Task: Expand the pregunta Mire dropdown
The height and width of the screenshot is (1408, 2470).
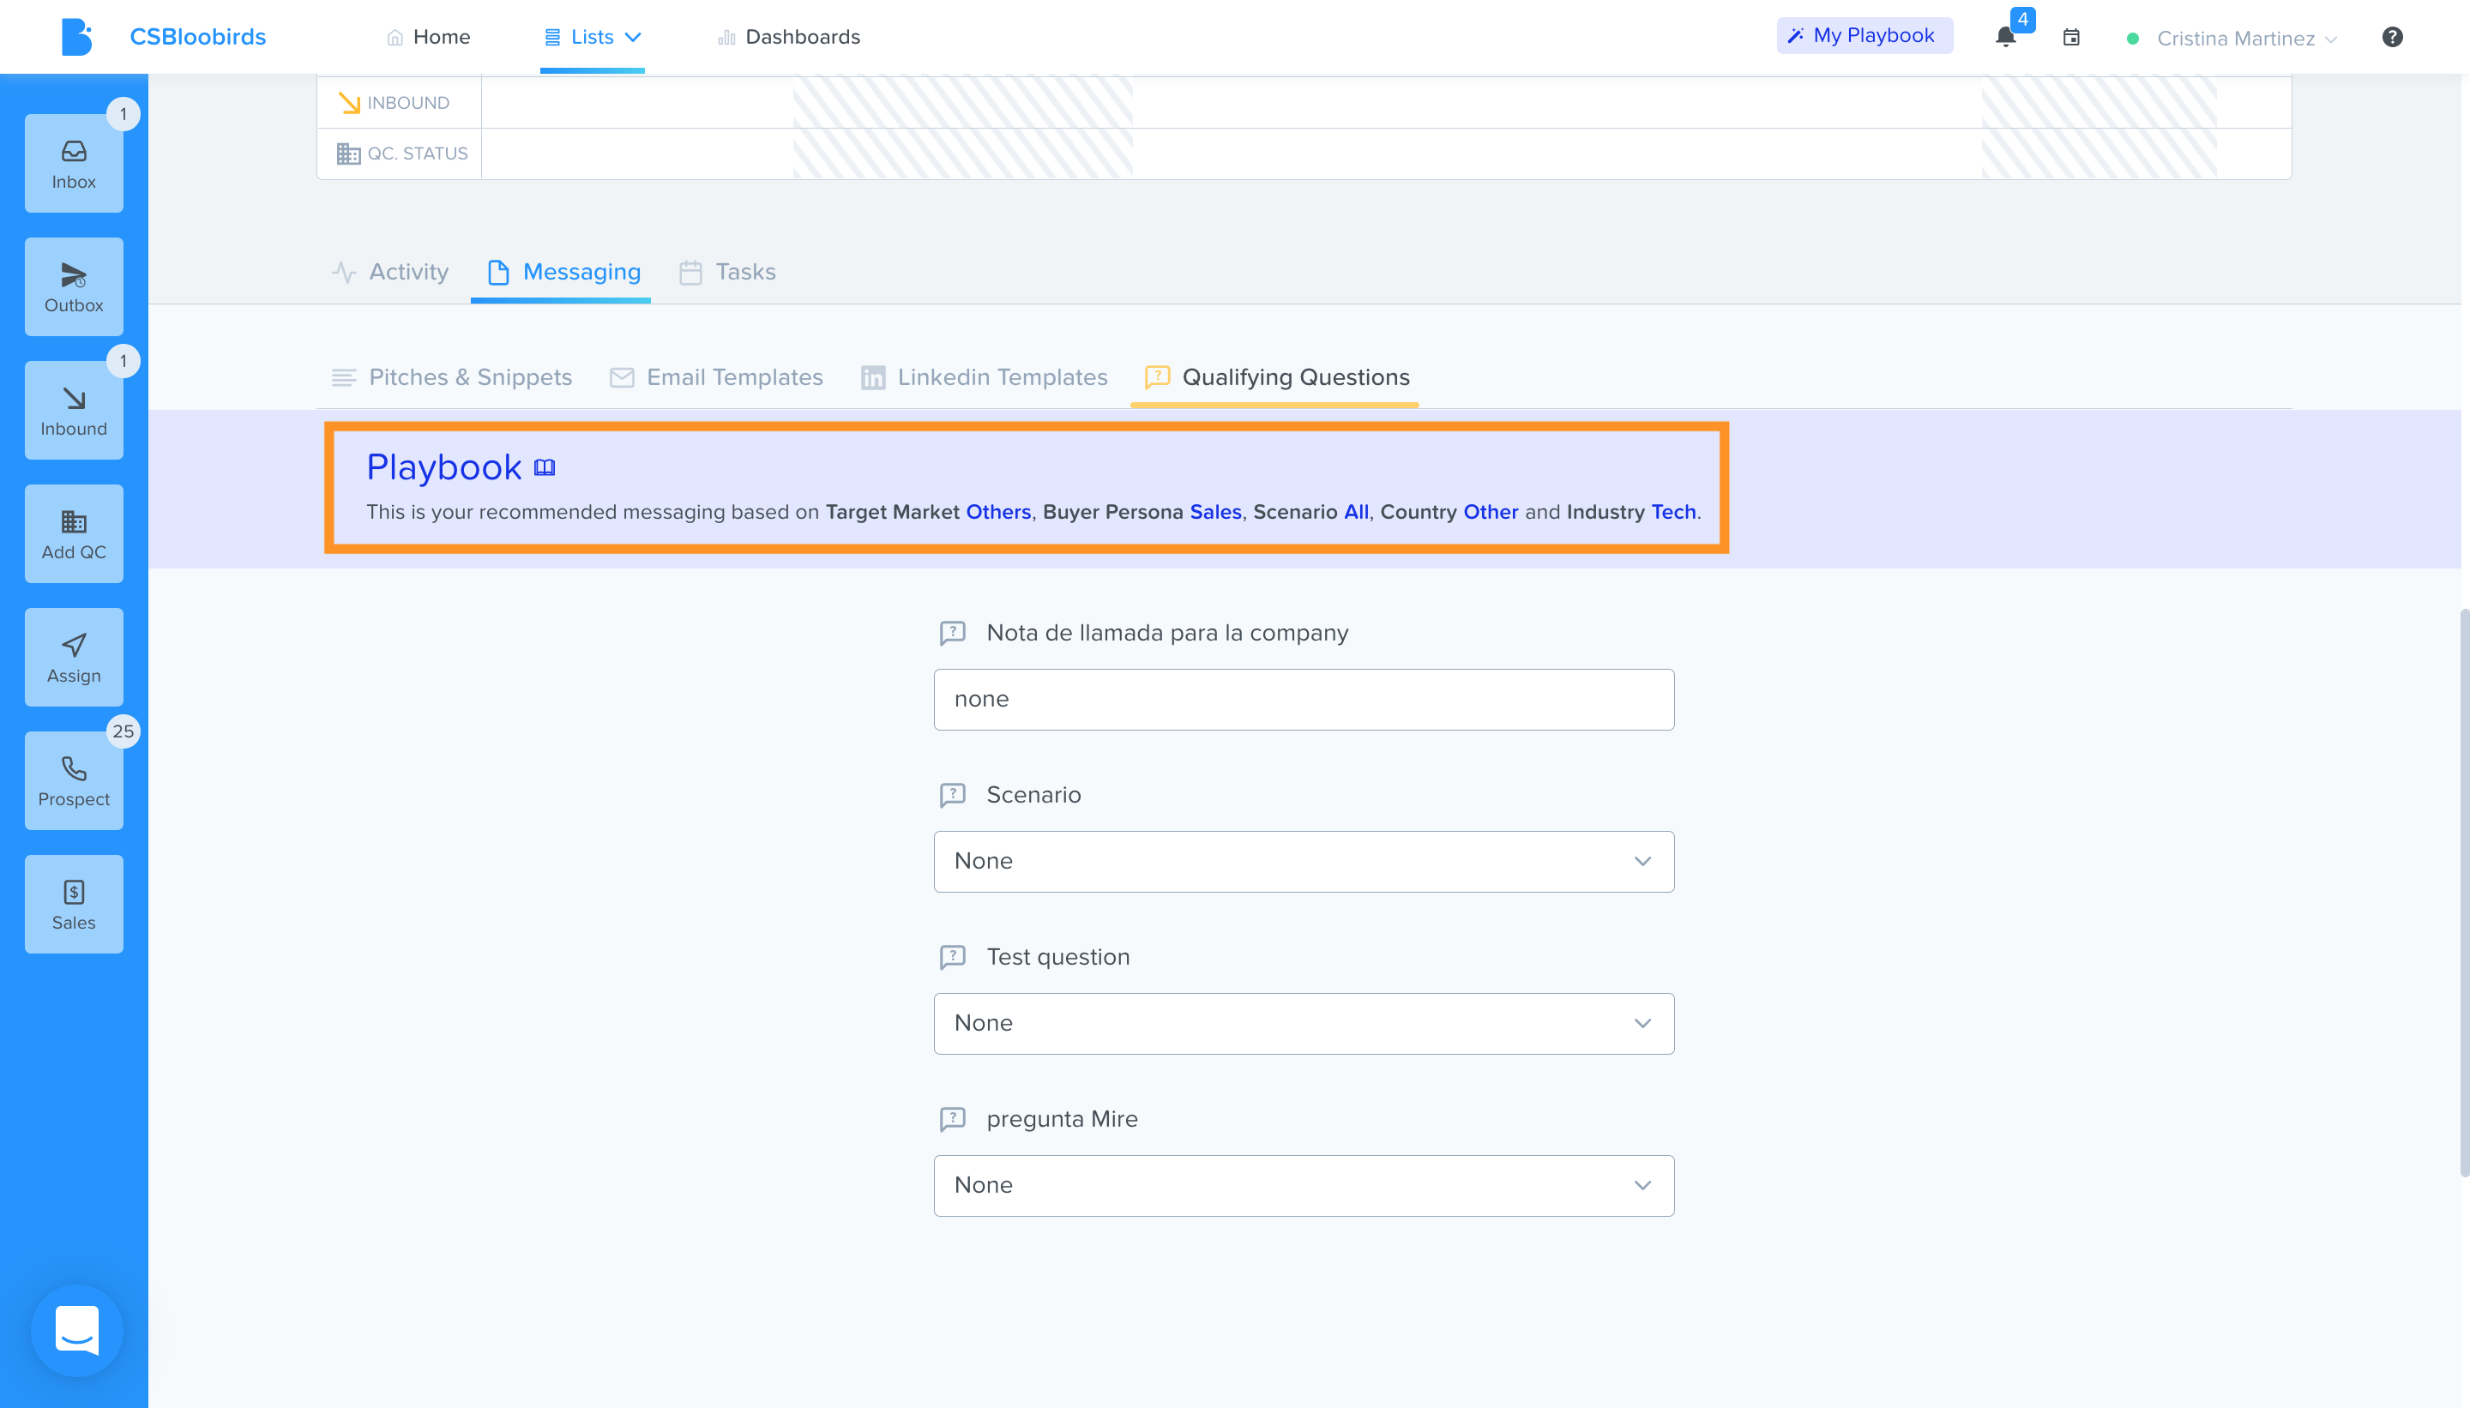Action: point(1304,1186)
